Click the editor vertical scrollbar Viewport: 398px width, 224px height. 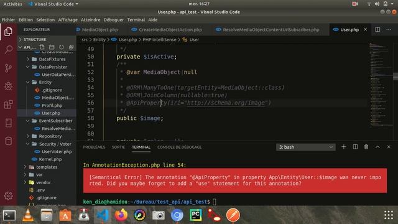(x=396, y=76)
